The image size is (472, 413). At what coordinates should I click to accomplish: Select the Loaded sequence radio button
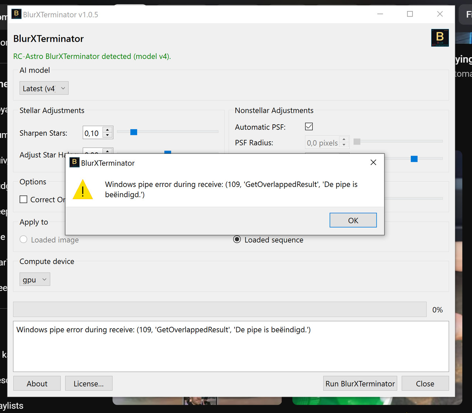pos(237,239)
